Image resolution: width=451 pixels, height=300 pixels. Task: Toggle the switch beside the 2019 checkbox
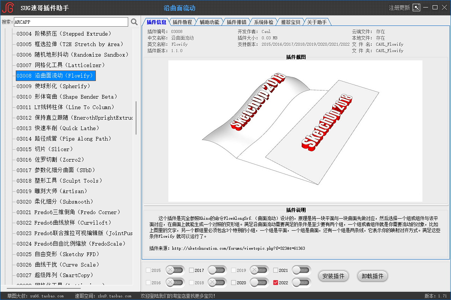[259, 270]
